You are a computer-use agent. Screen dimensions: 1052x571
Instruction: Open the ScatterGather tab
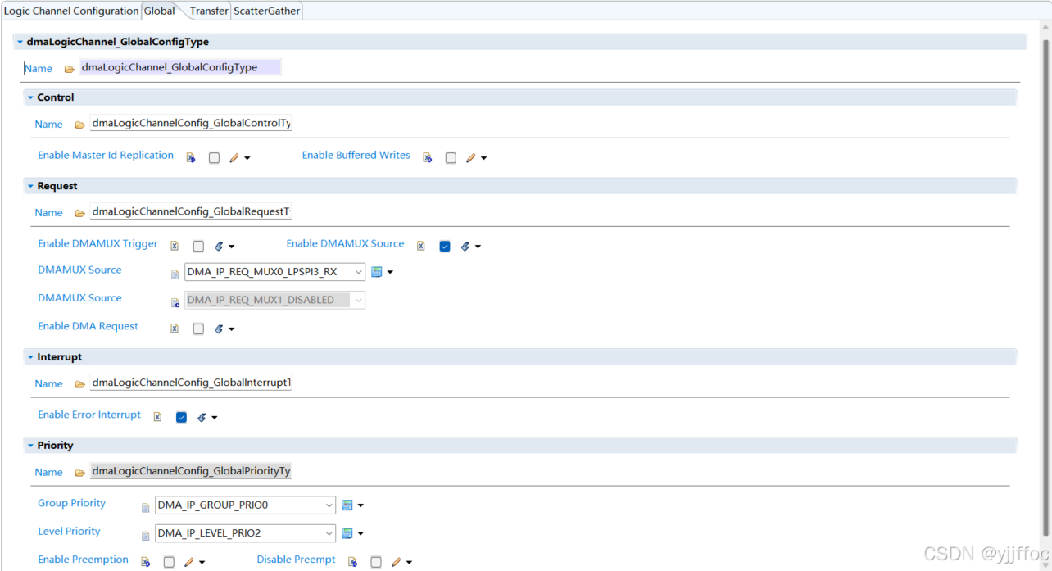point(267,11)
